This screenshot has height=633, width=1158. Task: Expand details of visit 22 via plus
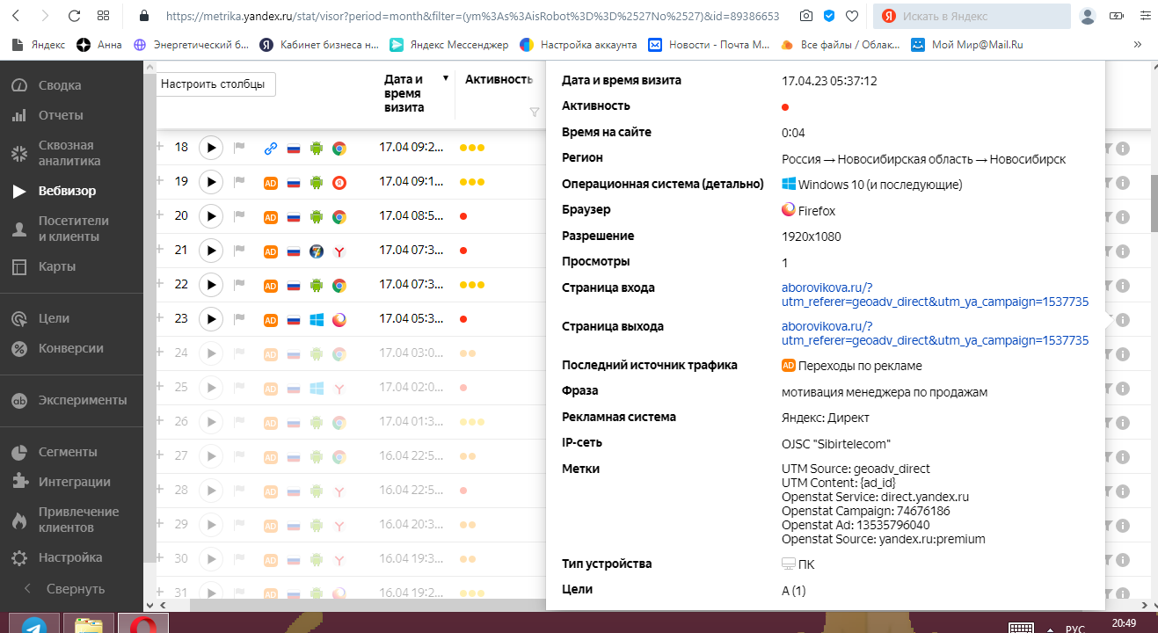(160, 284)
